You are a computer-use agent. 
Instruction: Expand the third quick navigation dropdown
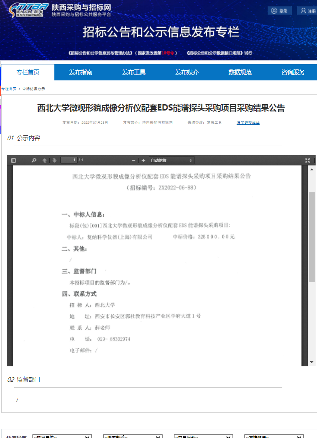(x=203, y=436)
